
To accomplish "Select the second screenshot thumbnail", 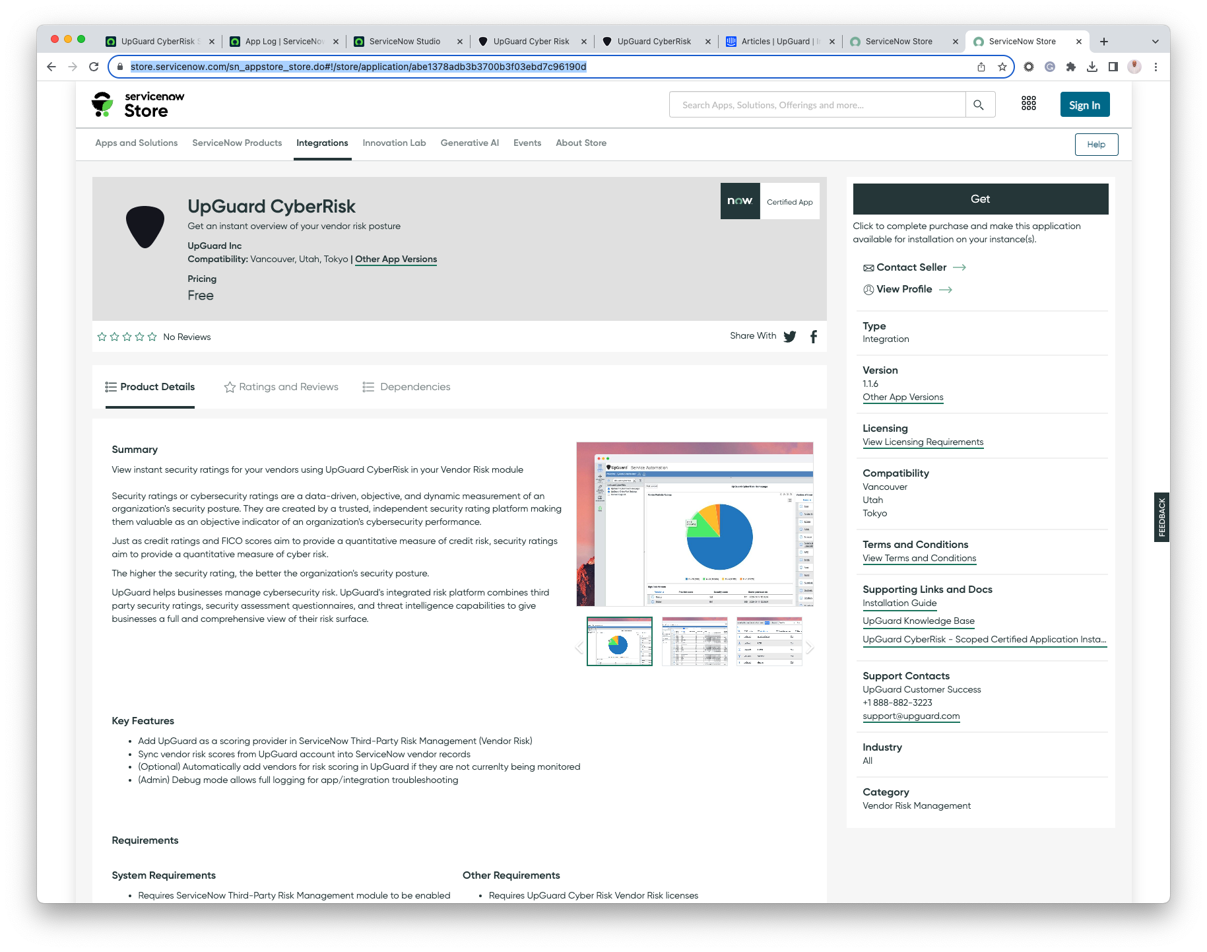I will pos(694,641).
